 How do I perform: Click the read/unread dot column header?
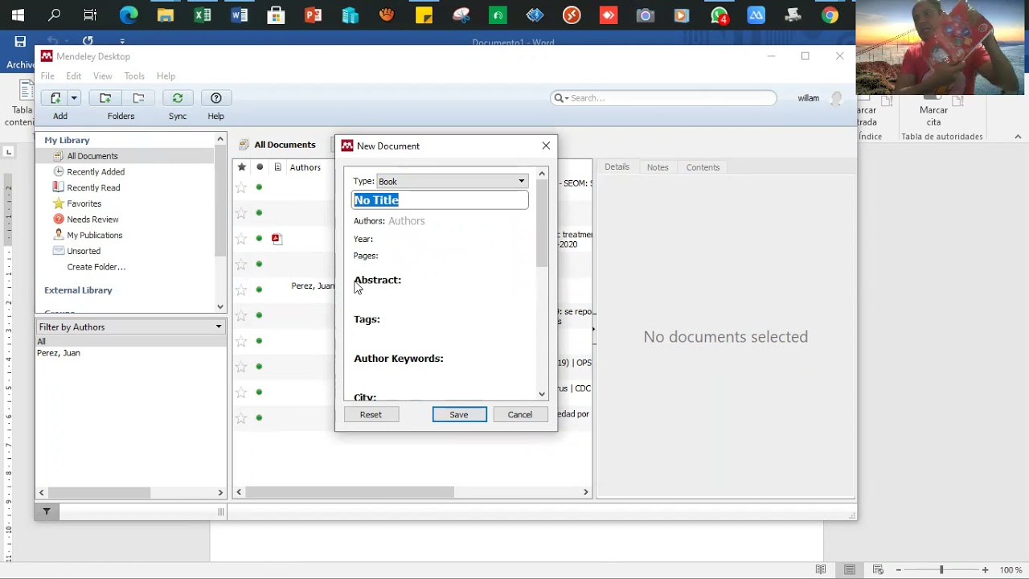(259, 167)
